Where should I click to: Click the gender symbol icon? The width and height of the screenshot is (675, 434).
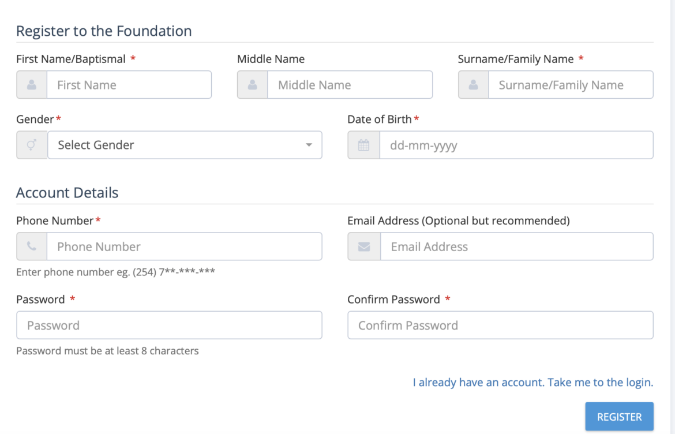click(x=32, y=145)
